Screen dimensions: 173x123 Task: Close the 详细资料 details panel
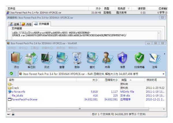tap(162, 17)
